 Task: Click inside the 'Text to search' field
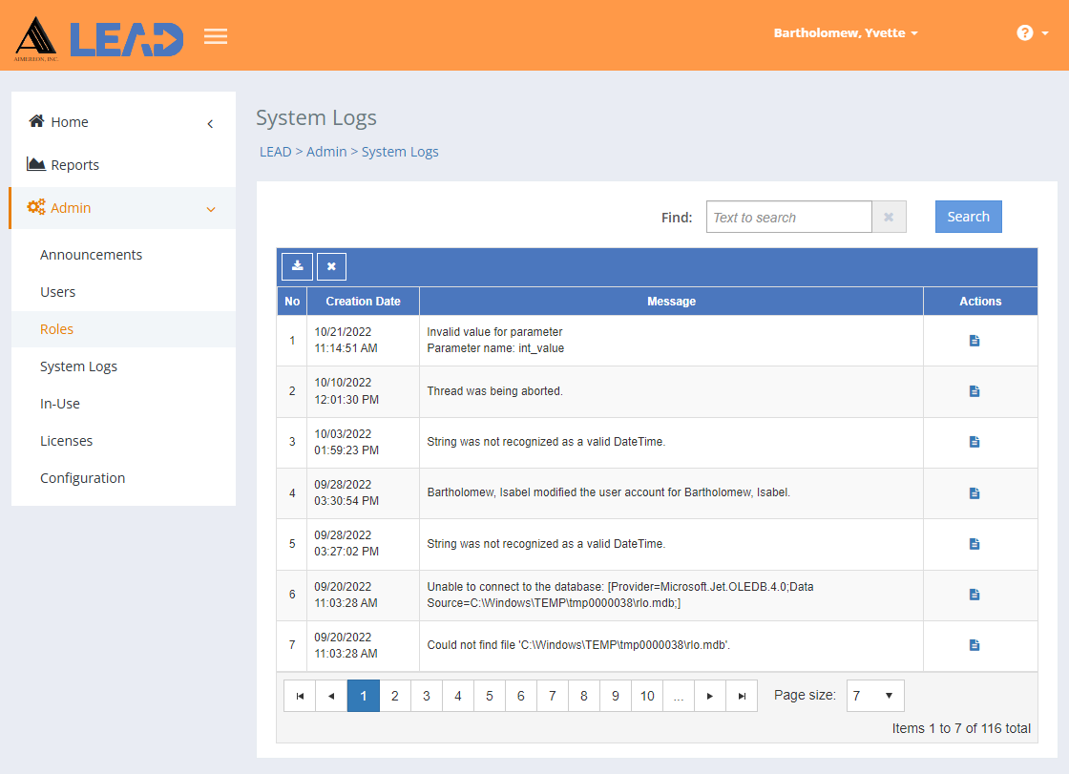pyautogui.click(x=788, y=217)
